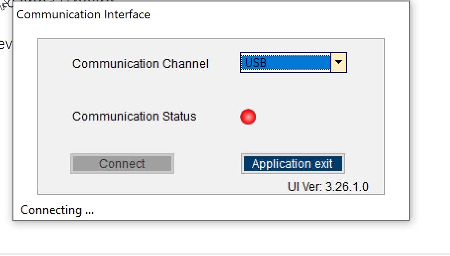450x256 pixels.
Task: Click the Communication Channel label
Action: pyautogui.click(x=141, y=64)
